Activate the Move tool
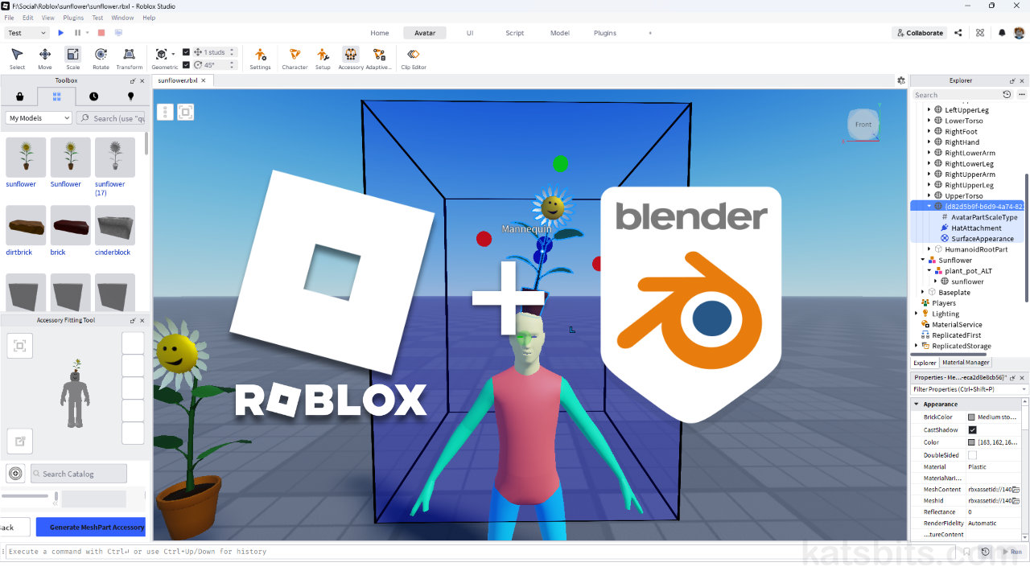Screen dimensions: 1030x579 45,58
